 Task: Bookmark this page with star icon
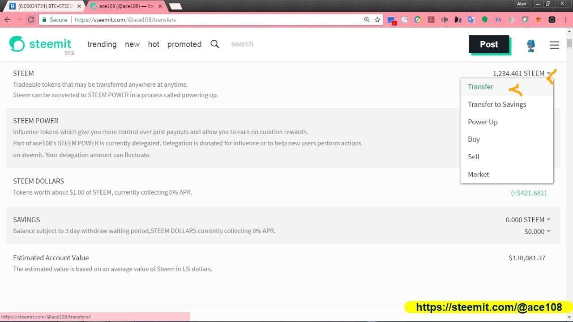[377, 20]
